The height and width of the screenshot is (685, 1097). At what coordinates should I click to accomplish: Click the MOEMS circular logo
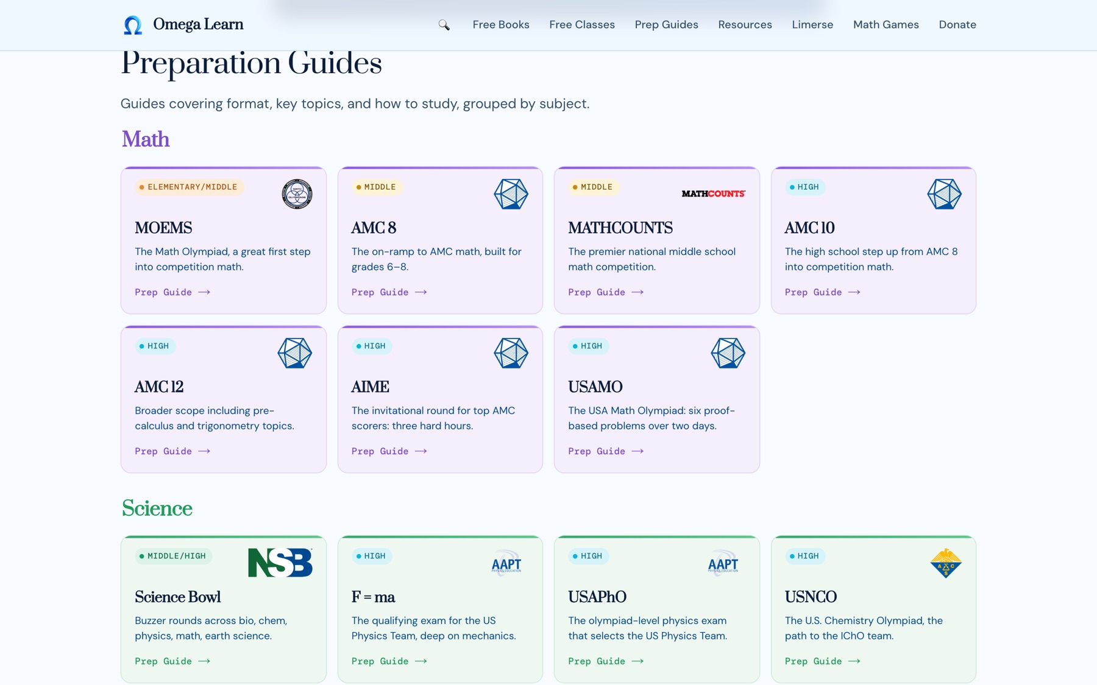coord(297,194)
